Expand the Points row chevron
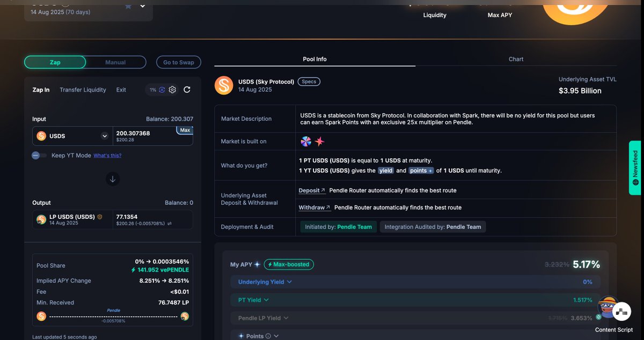This screenshot has width=644, height=340. (x=276, y=336)
